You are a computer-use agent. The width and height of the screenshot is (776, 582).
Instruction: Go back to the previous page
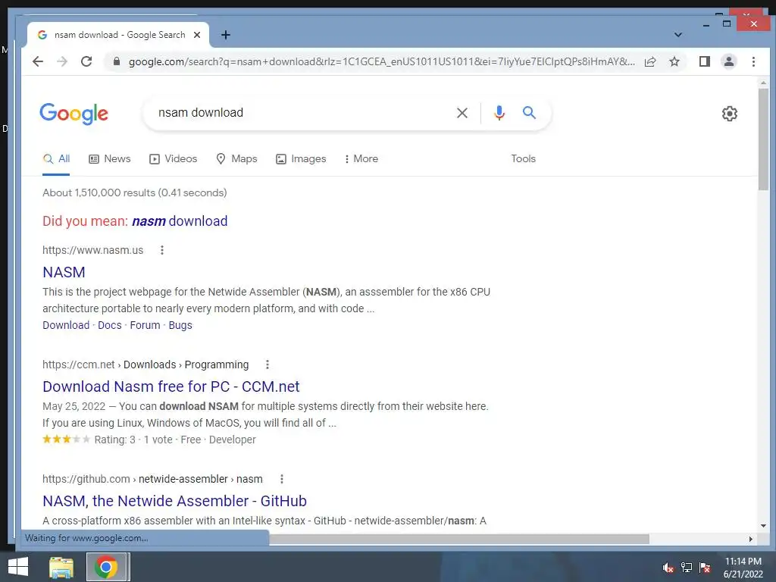[38, 61]
